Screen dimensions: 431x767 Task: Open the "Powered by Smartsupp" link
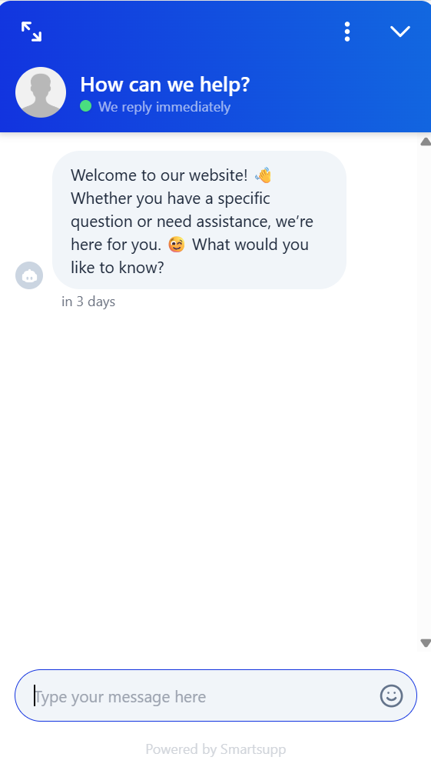(215, 749)
